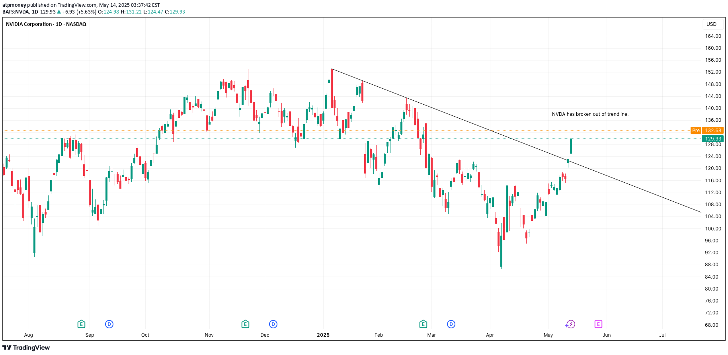
Task: Click the 68.00 price axis label
Action: 711,325
